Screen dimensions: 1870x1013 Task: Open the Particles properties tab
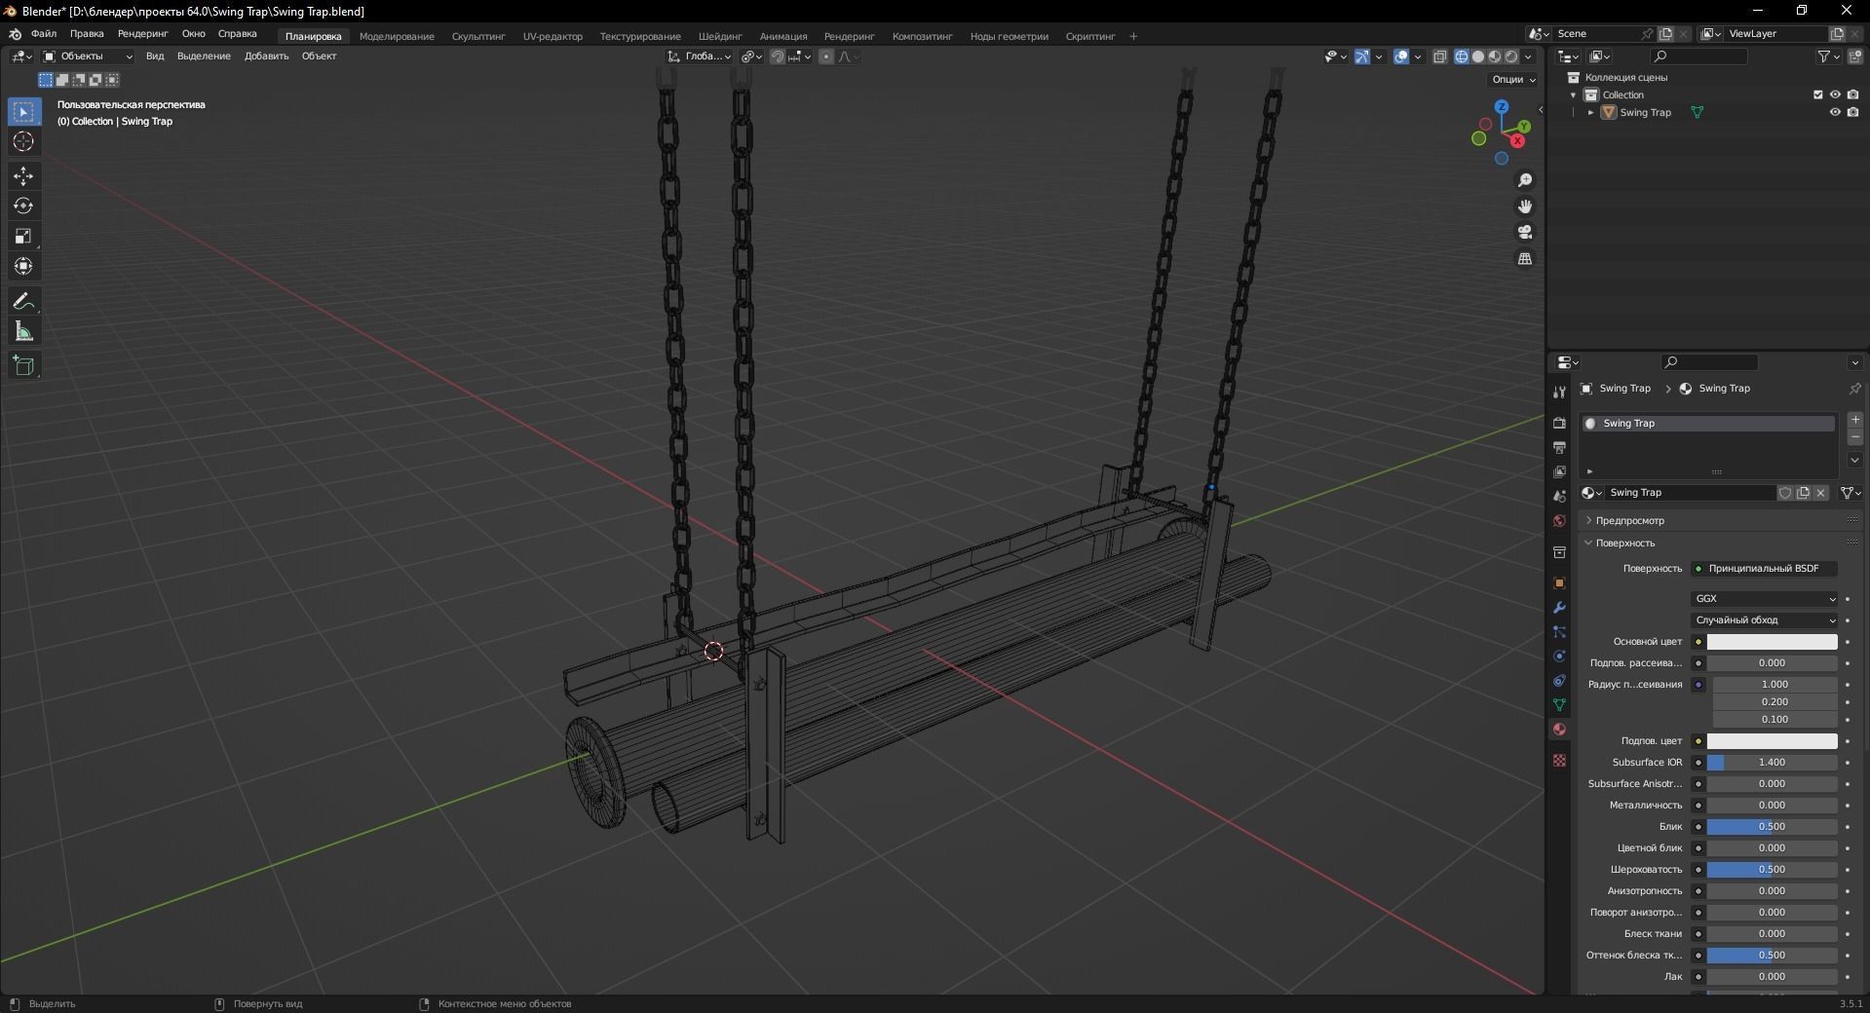(1559, 631)
